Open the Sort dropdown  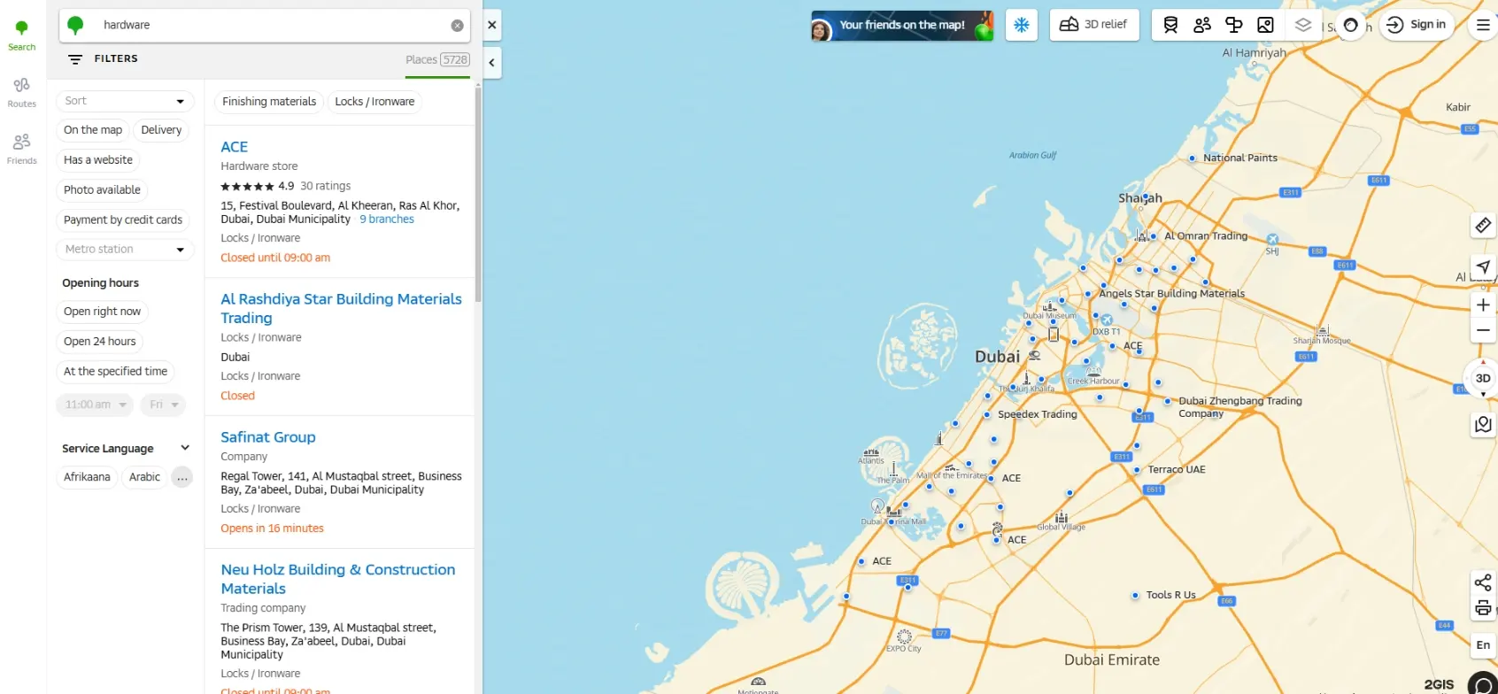tap(124, 101)
